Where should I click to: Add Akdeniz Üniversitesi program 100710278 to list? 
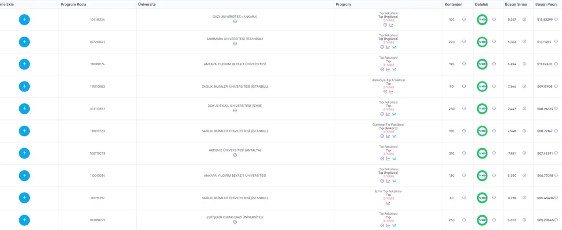pyautogui.click(x=24, y=153)
